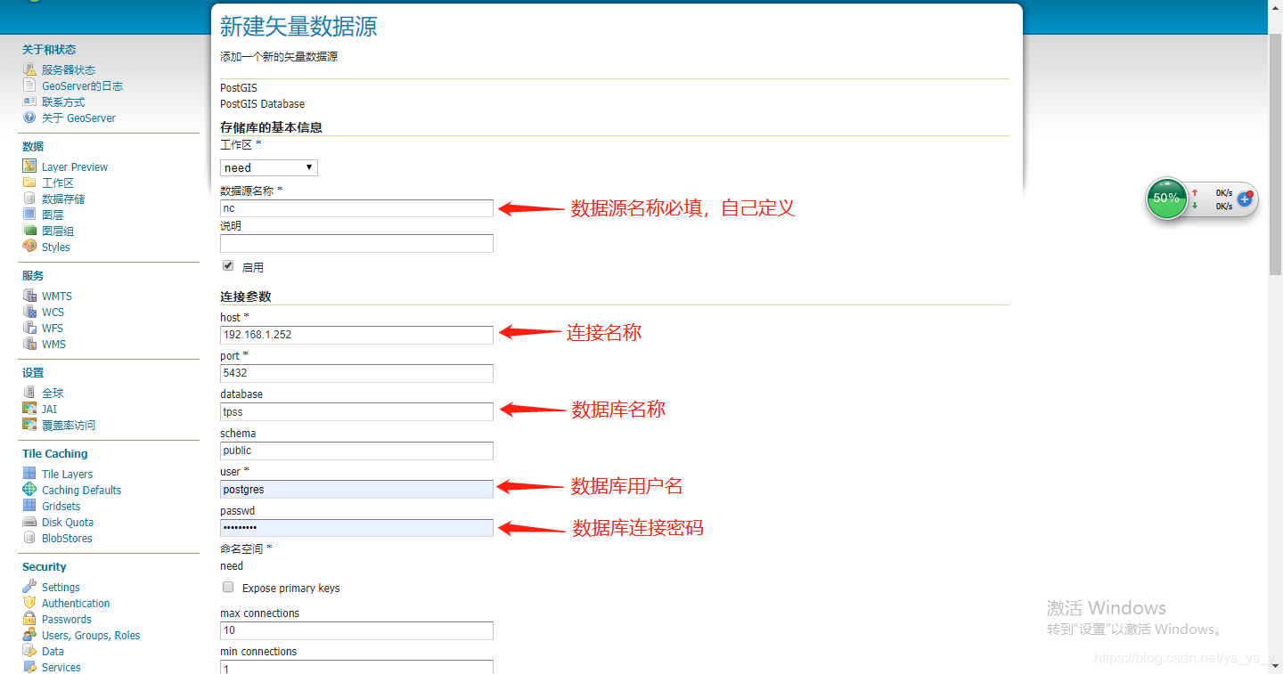Toggle the 启用 (enabled) checkbox
Viewport: 1283px width, 674px height.
point(228,266)
